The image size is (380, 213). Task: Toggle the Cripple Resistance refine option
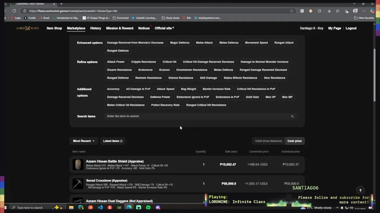[x=143, y=62]
